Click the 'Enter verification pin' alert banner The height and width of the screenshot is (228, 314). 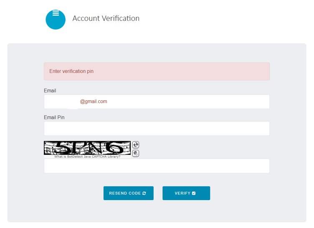click(157, 72)
